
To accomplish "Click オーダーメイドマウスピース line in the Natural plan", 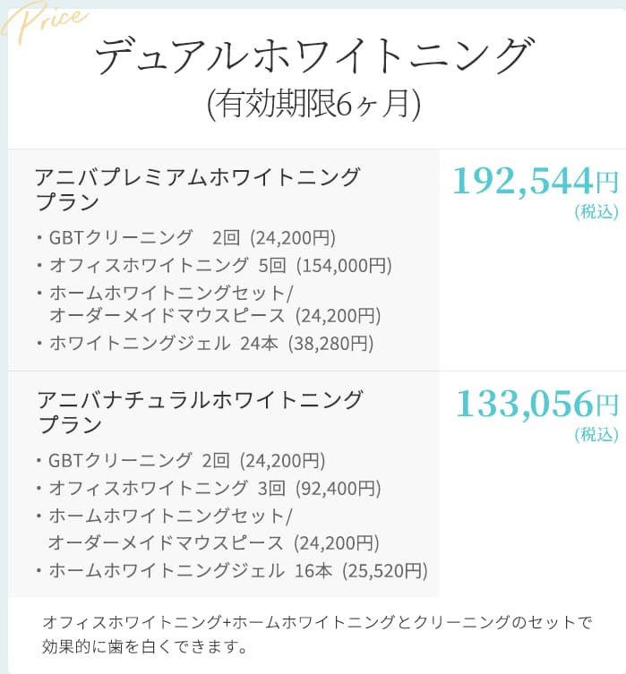I will pos(213,543).
